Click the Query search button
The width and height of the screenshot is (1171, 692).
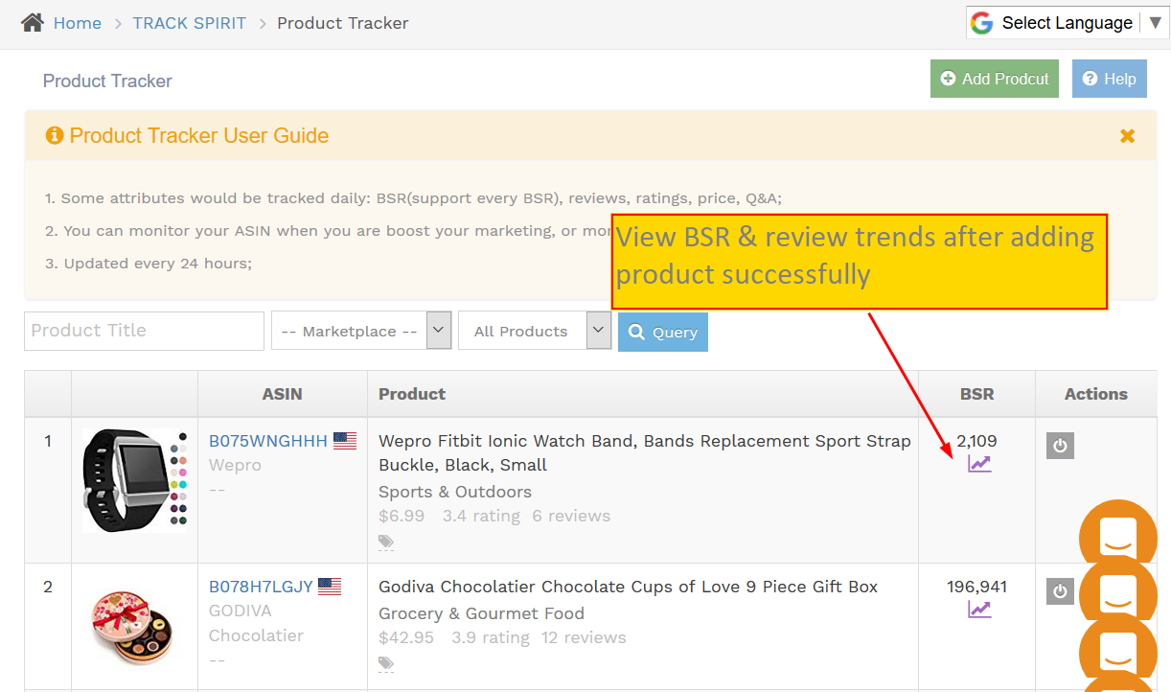(663, 332)
